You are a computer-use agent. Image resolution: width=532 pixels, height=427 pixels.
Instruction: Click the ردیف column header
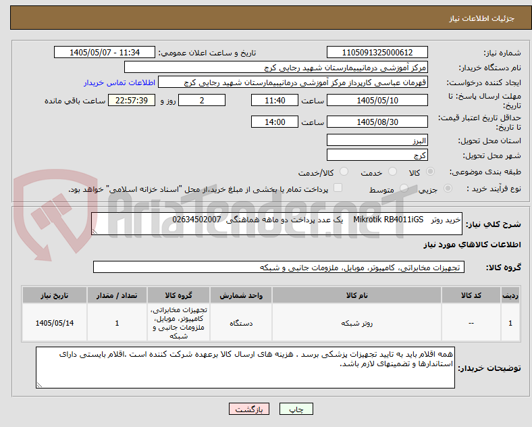click(510, 295)
